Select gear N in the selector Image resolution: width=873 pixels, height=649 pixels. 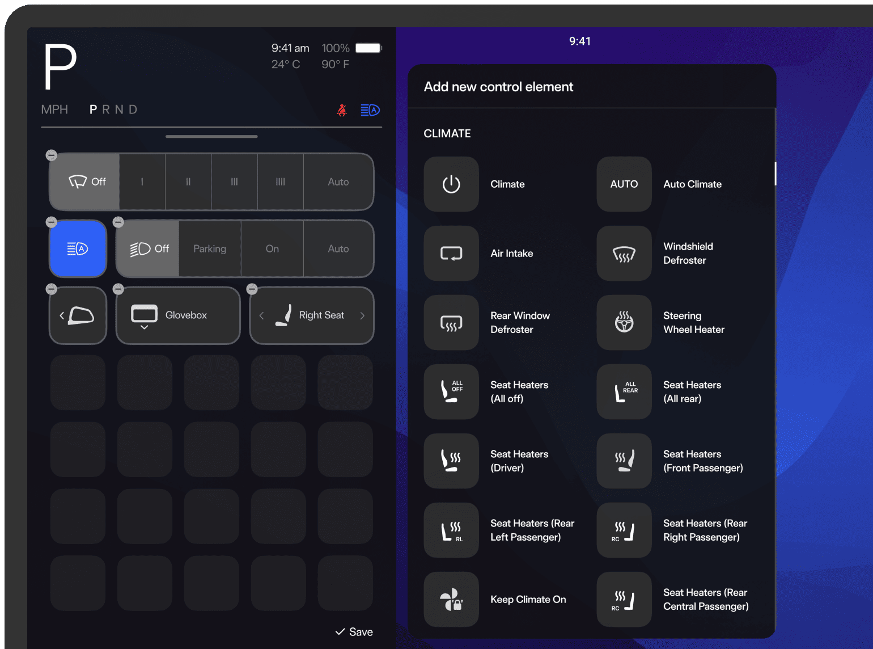pyautogui.click(x=119, y=109)
